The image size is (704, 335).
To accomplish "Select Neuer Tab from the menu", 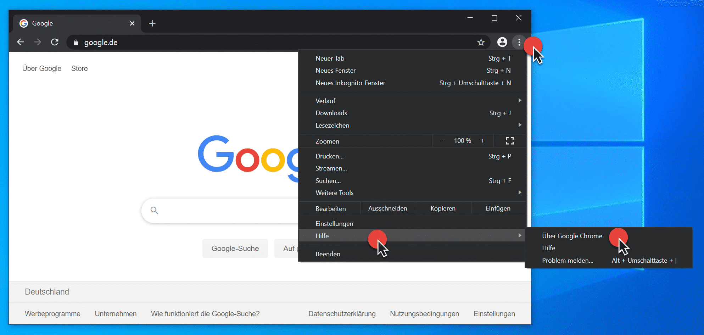I will click(412, 58).
